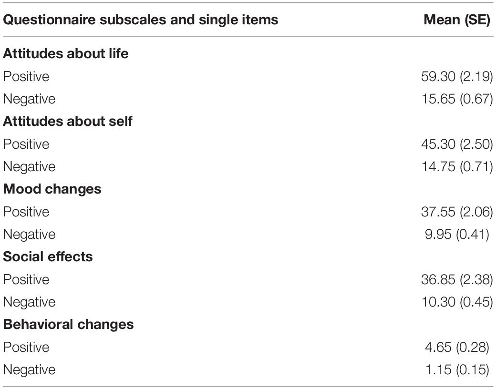The image size is (496, 389).
Task: Click the value 15.65 (0.67)
Action: pos(457,99)
